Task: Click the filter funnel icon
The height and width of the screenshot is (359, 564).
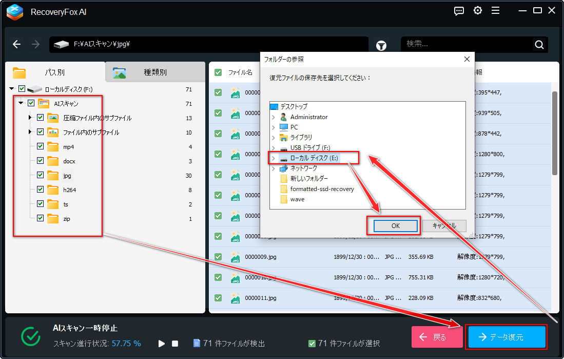Action: (381, 45)
